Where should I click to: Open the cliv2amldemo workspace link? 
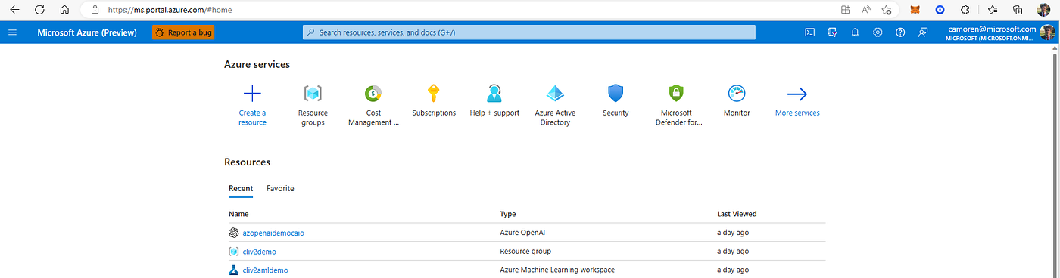coord(265,270)
